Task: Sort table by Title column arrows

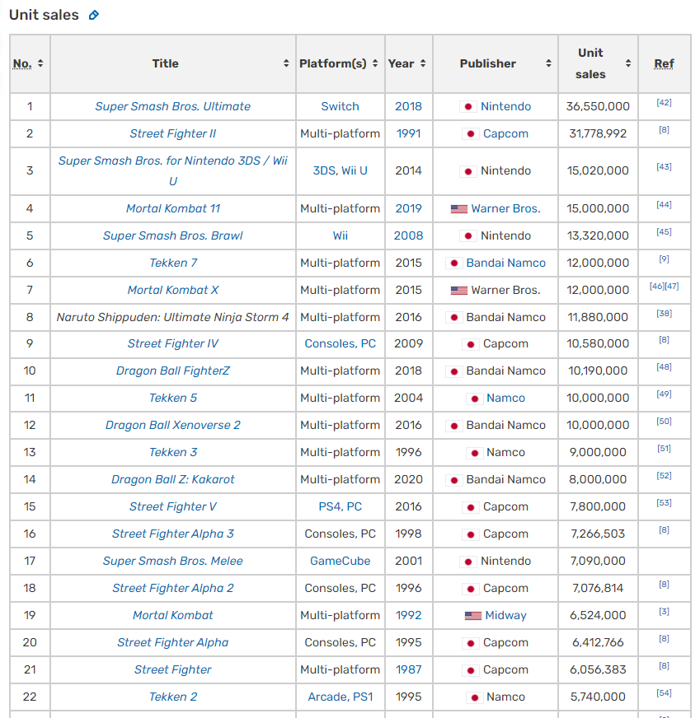Action: [x=286, y=63]
